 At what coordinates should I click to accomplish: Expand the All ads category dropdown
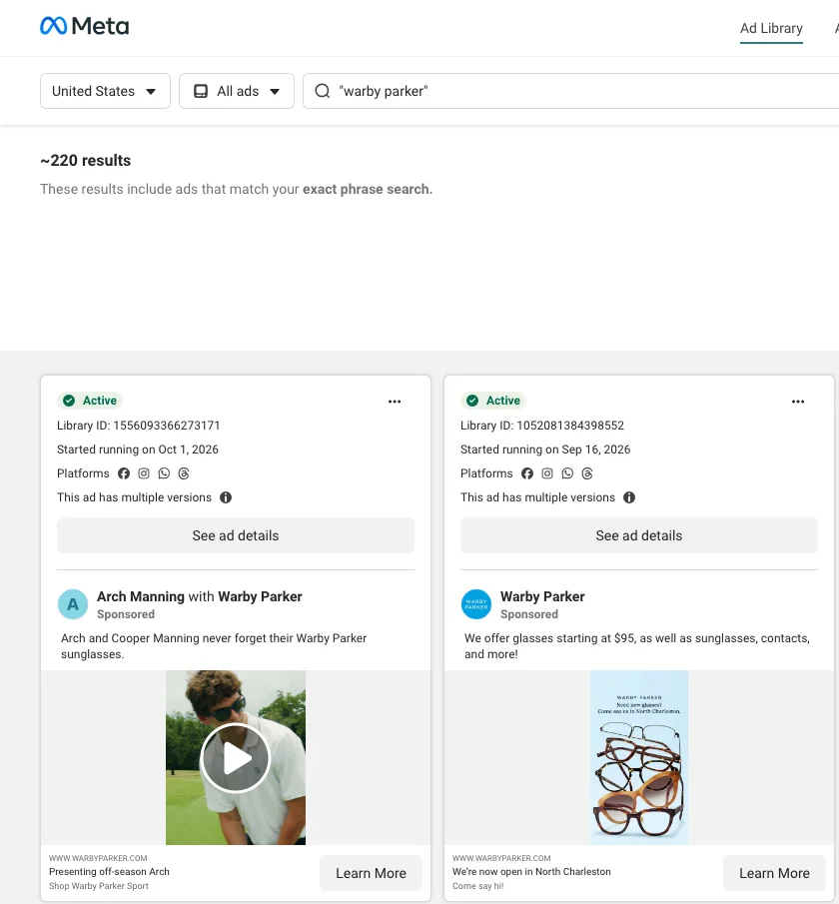tap(237, 91)
